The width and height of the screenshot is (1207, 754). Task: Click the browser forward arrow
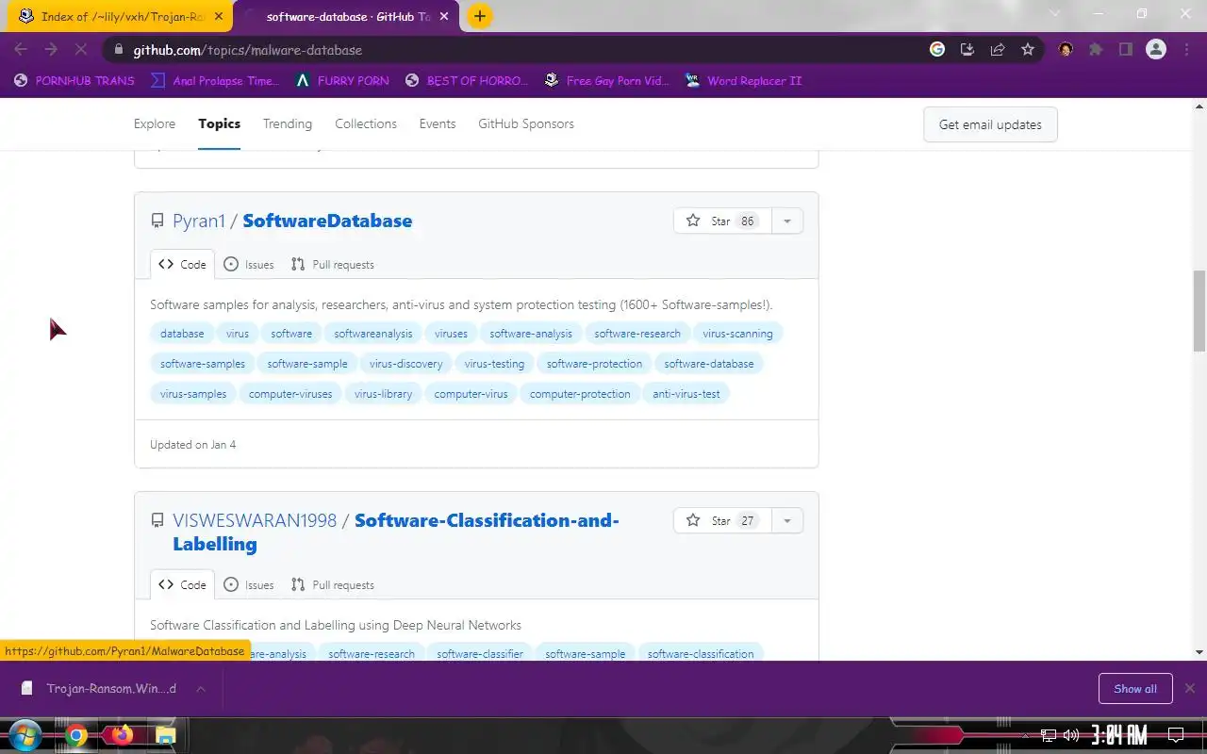(x=51, y=50)
